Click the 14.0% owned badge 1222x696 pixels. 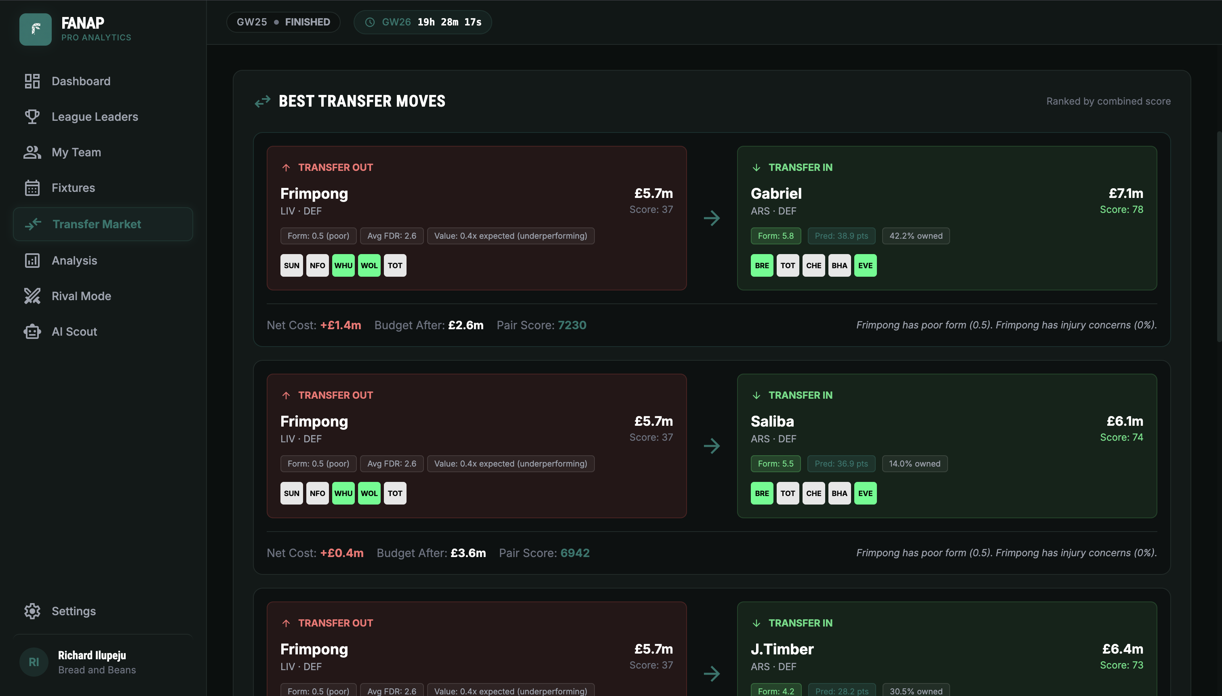tap(914, 464)
